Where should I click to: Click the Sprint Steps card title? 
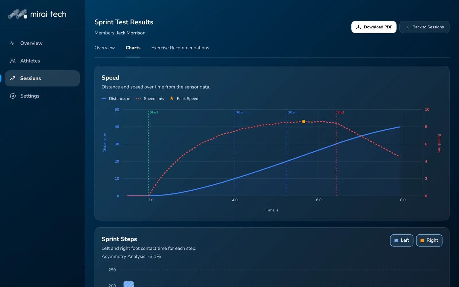(x=119, y=239)
